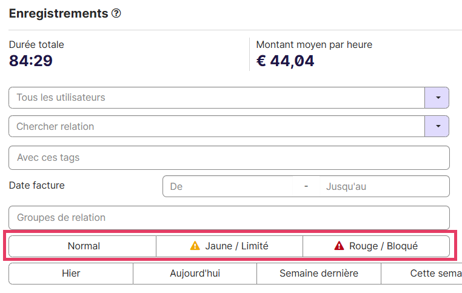
Task: Choose the Semaine dernière period
Action: coord(319,274)
